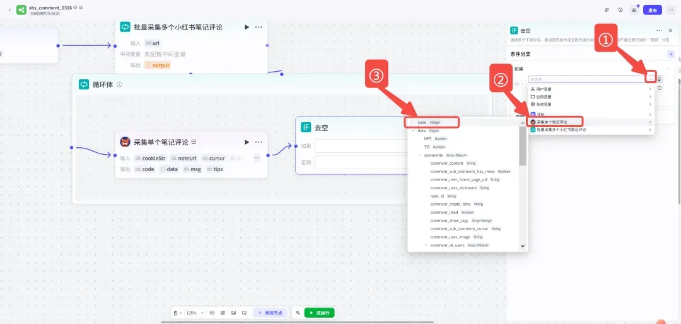Choose 批量采集多个小红书笔记评论 in variable list
This screenshot has width=681, height=324.
(591, 130)
